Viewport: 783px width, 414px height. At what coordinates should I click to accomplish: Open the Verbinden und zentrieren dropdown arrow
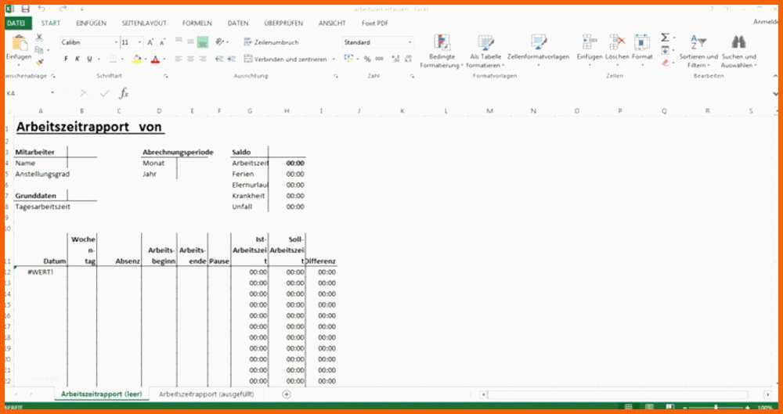click(x=334, y=59)
